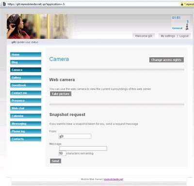Go to the Guestbook page

26,85
